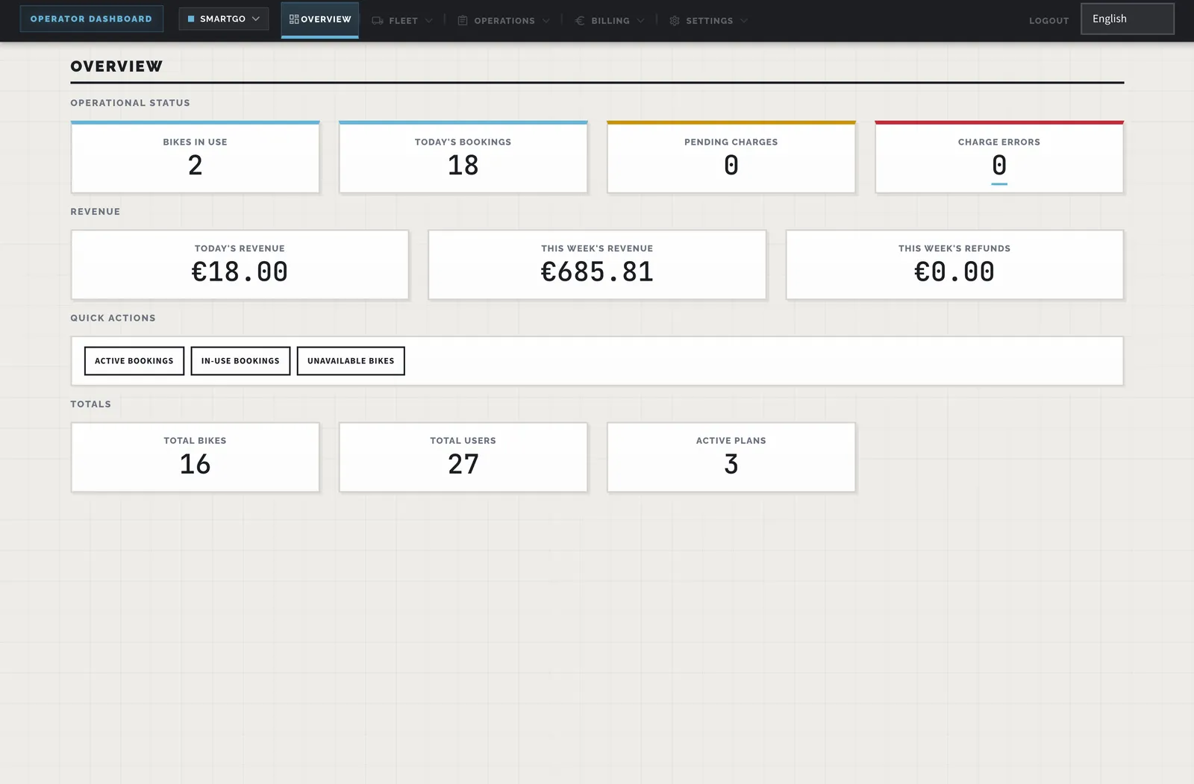Click the Today's Revenue €18.00 value

tap(240, 272)
